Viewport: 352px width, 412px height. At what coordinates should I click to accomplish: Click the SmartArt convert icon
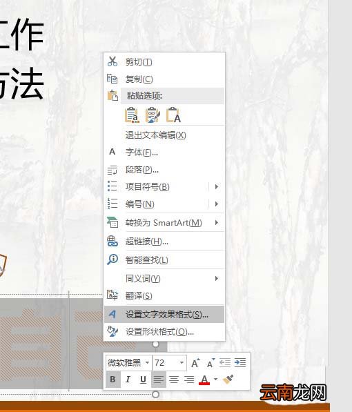pos(113,222)
